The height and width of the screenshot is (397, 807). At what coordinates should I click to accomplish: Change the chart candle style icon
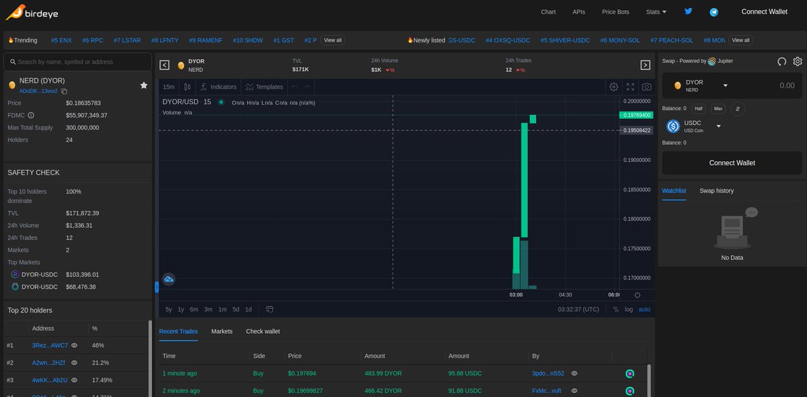click(188, 87)
